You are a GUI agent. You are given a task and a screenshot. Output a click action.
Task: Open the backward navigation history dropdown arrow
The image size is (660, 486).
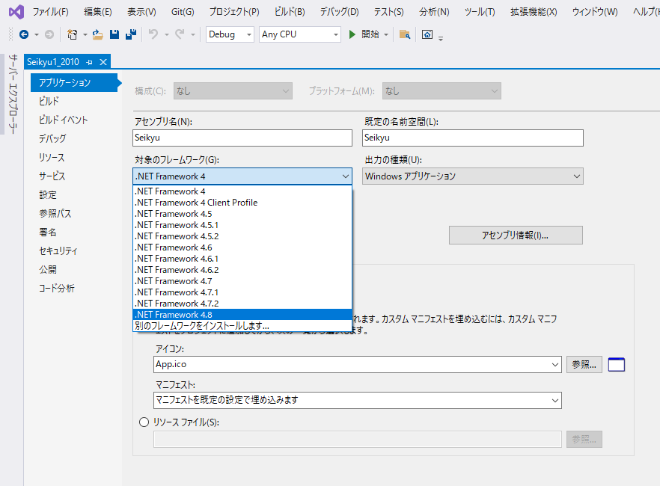tap(36, 34)
